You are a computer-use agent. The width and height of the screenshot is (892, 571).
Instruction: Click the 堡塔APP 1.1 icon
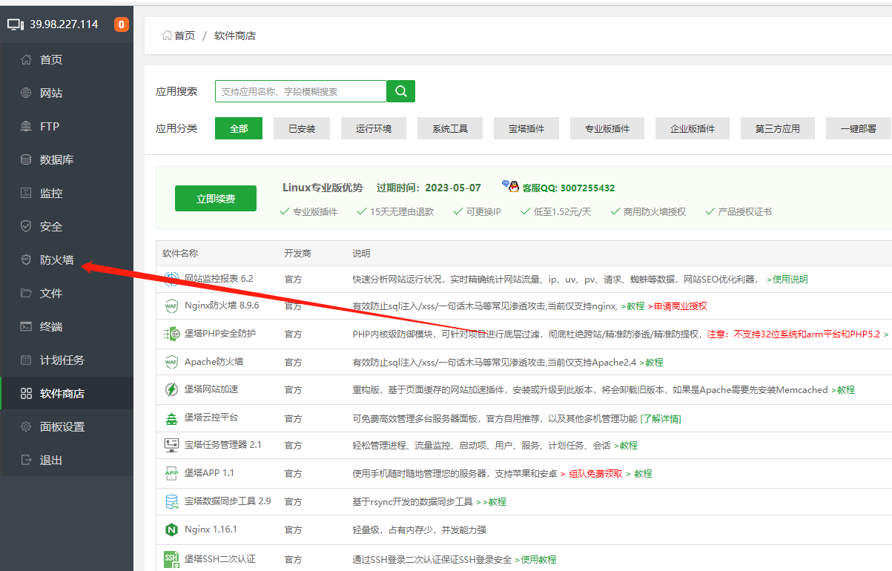[x=171, y=473]
